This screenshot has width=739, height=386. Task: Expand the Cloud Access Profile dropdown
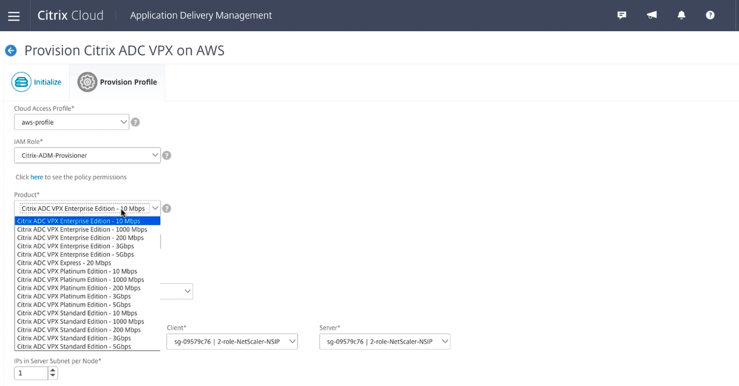pos(72,122)
